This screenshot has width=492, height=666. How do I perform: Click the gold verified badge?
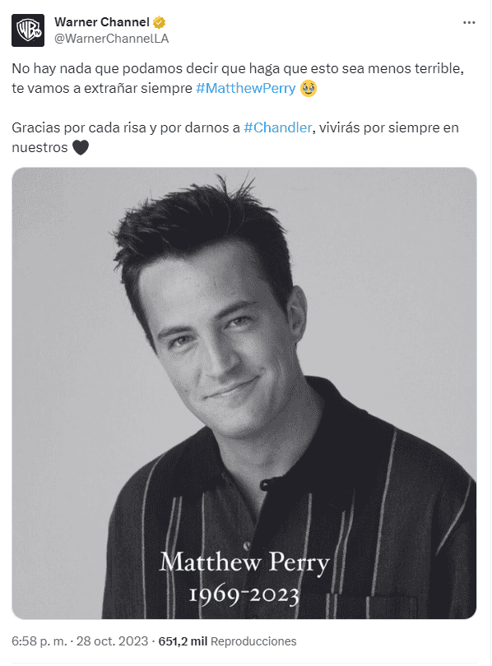click(160, 22)
